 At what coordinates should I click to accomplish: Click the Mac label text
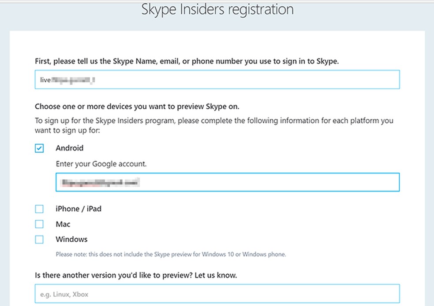point(63,224)
